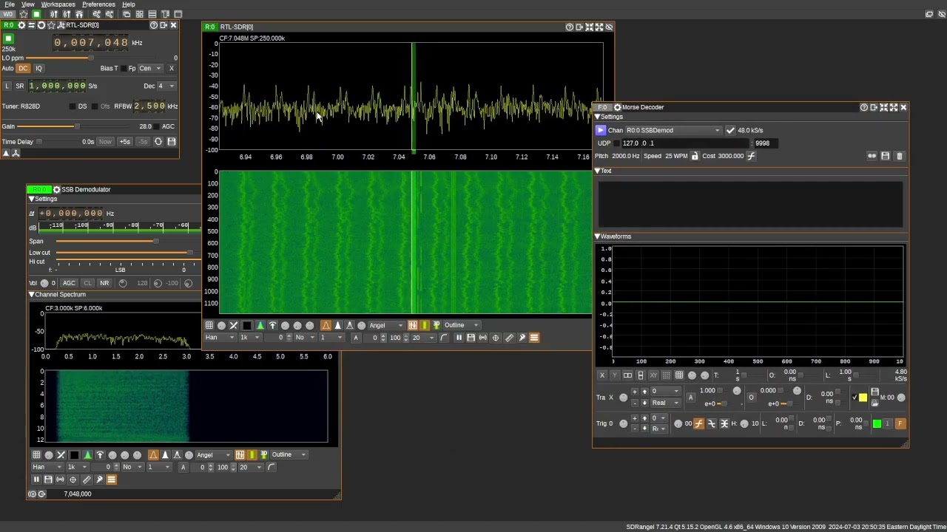This screenshot has height=532, width=947.
Task: Click the main spectrum save disk icon
Action: tap(471, 338)
